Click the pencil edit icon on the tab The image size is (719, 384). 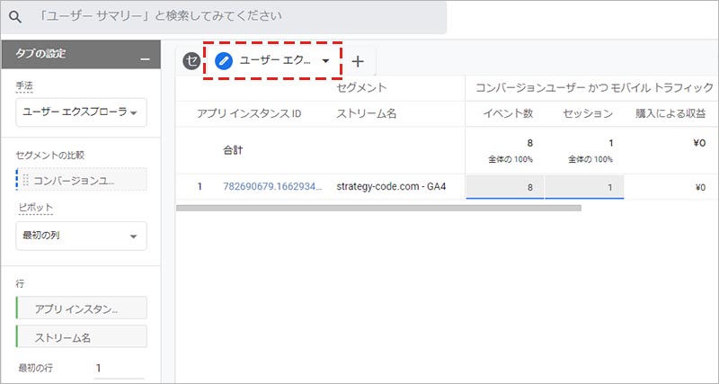tap(224, 61)
